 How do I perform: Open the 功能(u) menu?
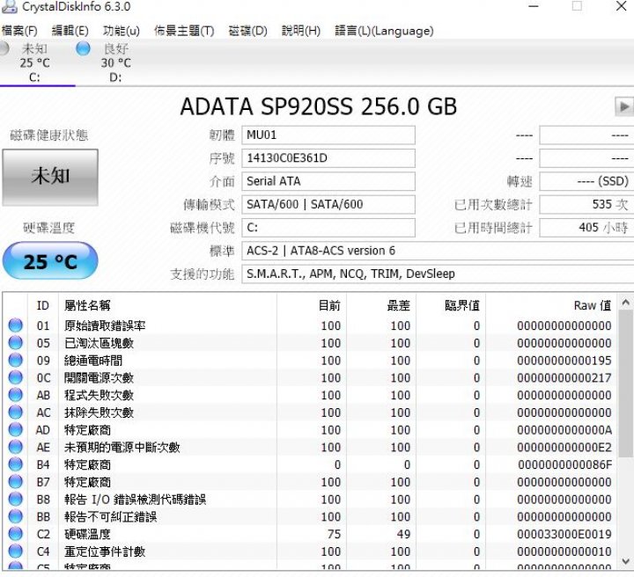pos(121,31)
